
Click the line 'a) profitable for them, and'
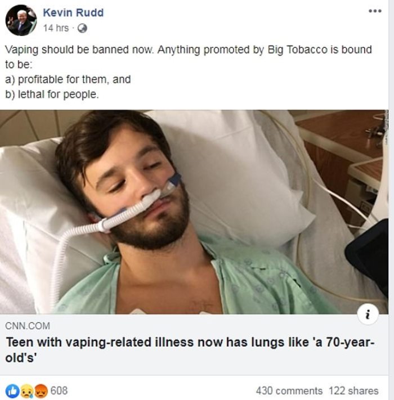pyautogui.click(x=68, y=79)
